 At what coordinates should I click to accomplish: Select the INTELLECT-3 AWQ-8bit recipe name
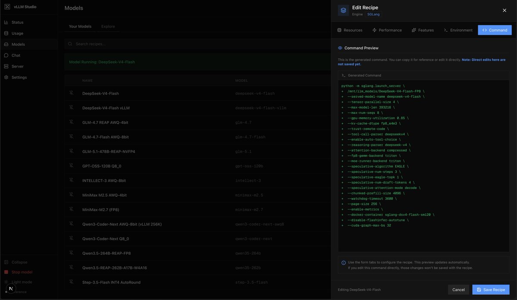(x=104, y=181)
